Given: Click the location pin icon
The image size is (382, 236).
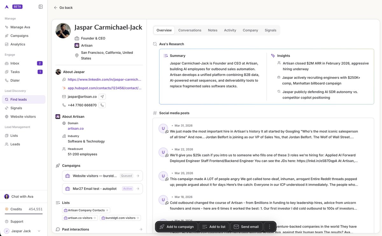Looking at the screenshot, I should coord(77,55).
